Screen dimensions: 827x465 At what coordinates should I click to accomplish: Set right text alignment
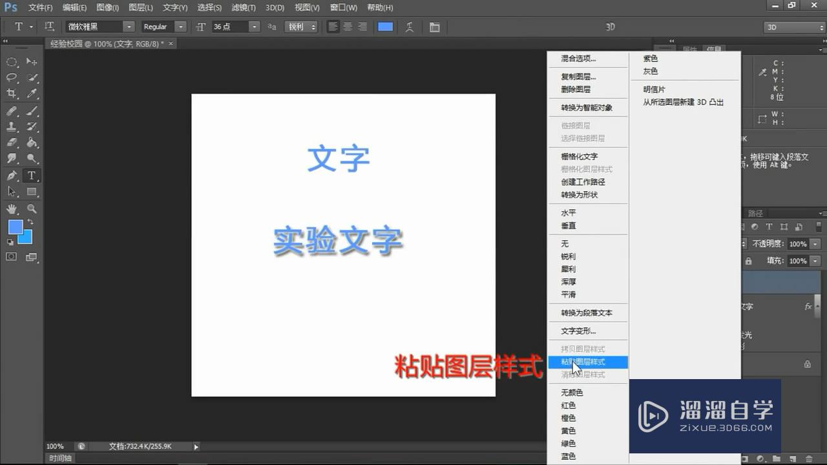pyautogui.click(x=362, y=27)
